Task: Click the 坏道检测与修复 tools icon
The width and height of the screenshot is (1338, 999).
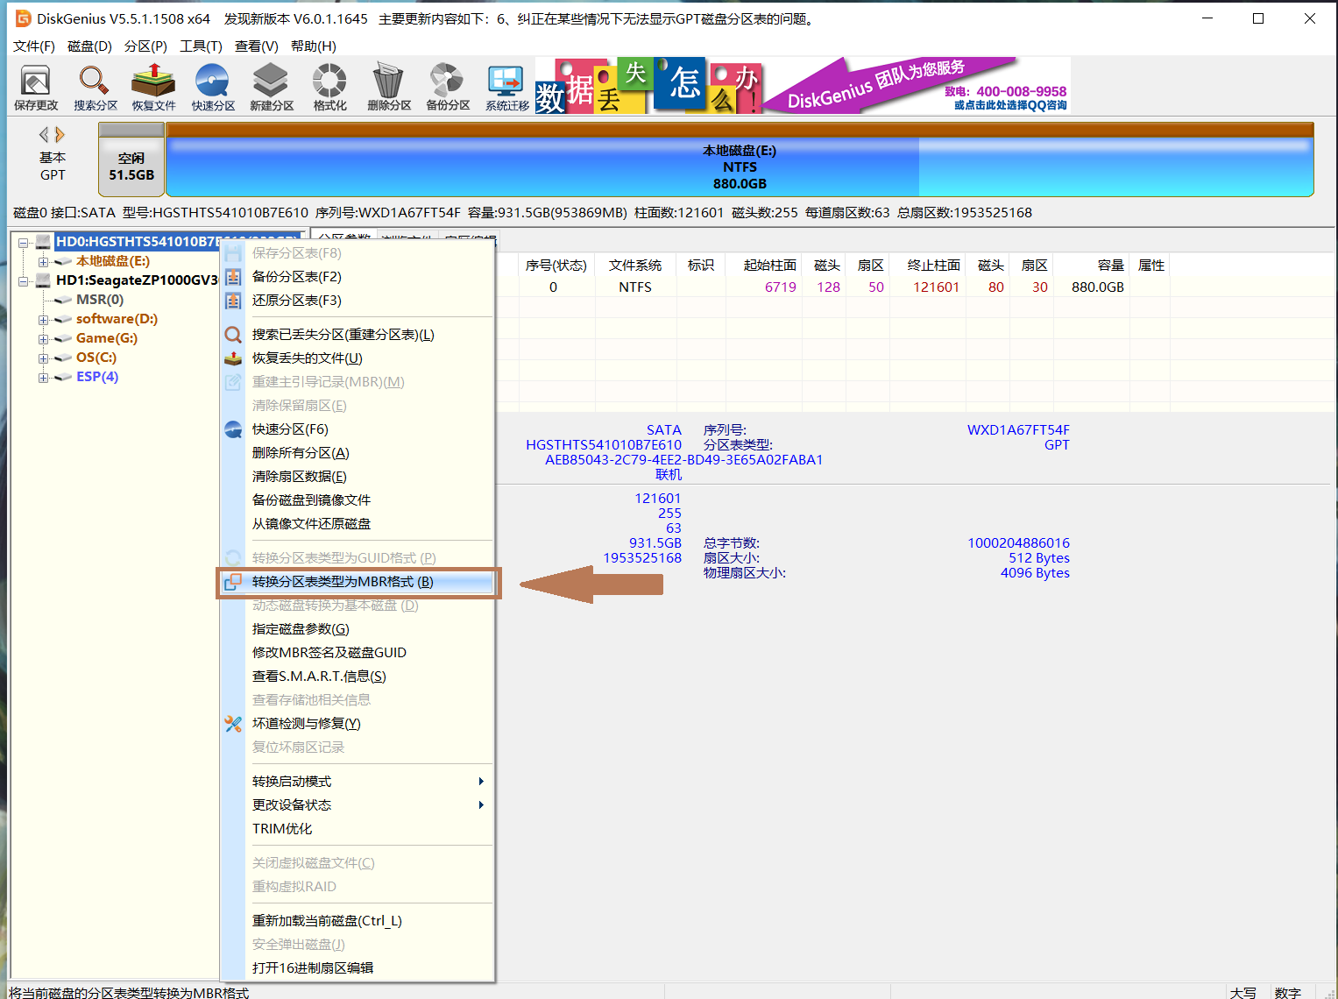Action: 233,724
